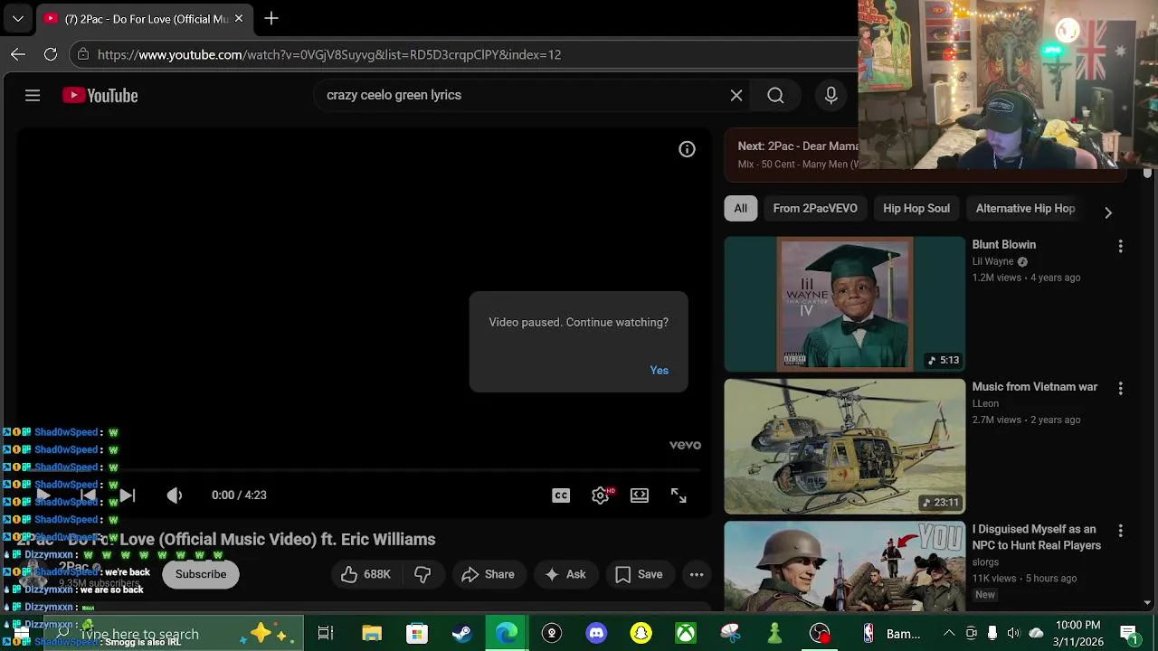Open more actions under the video
Viewport: 1158px width, 651px height.
click(x=697, y=574)
